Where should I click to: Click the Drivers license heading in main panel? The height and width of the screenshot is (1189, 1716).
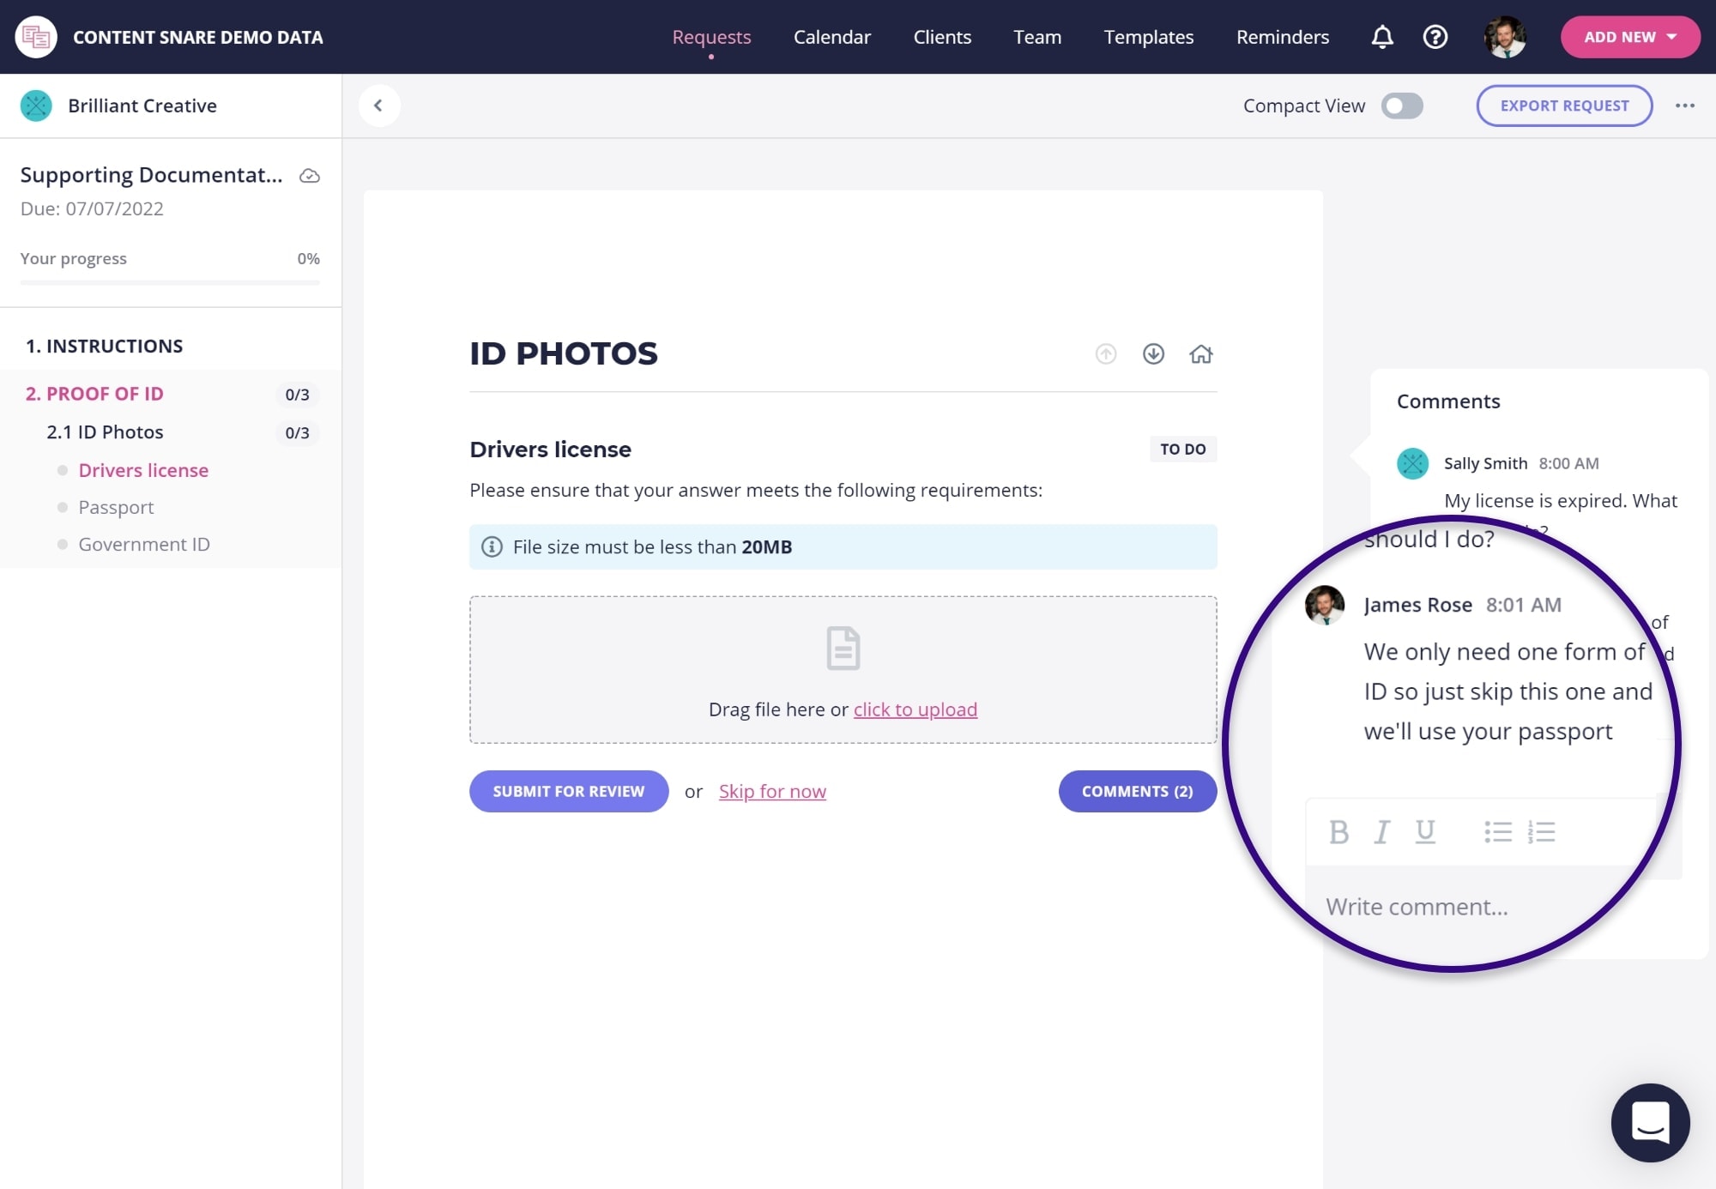(550, 449)
